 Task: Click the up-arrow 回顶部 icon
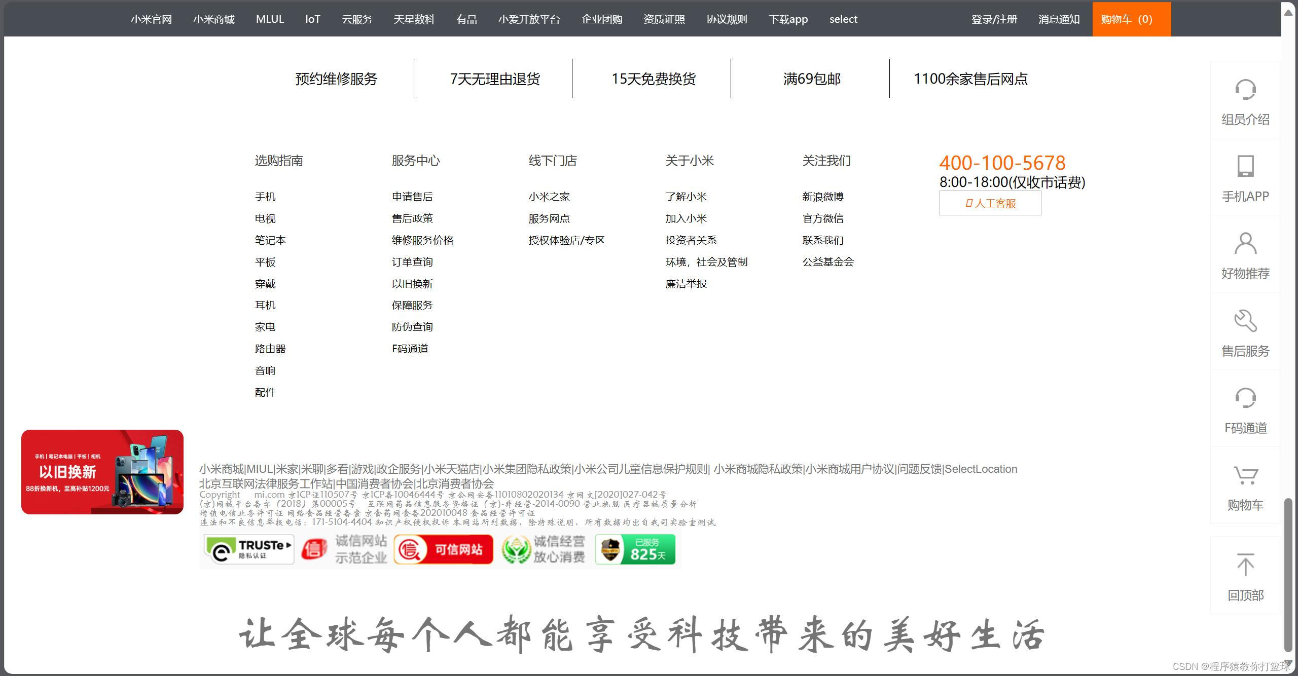click(1245, 565)
